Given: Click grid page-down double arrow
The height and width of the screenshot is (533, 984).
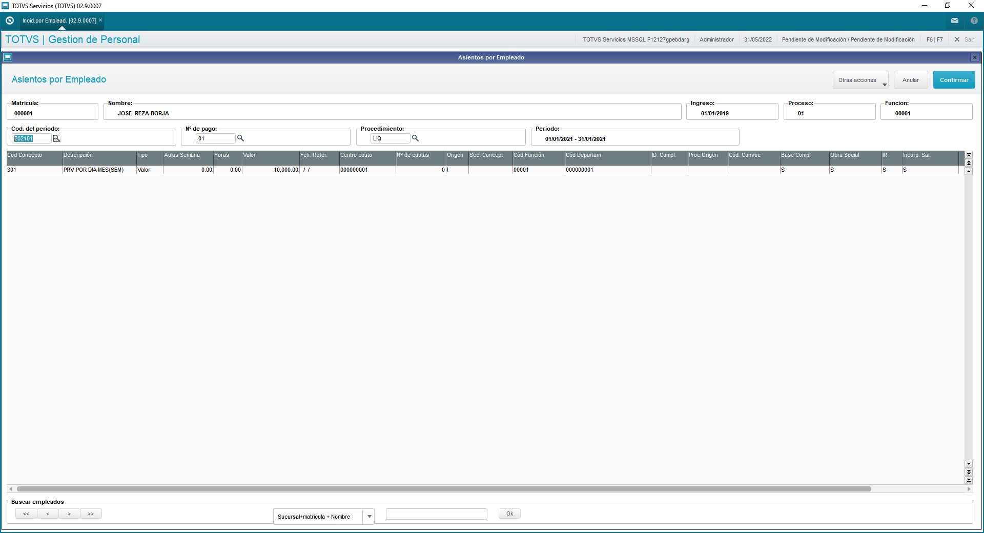Looking at the screenshot, I should click(969, 472).
